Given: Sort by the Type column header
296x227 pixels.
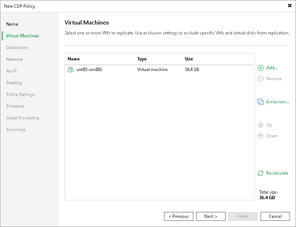Looking at the screenshot, I should coord(142,59).
